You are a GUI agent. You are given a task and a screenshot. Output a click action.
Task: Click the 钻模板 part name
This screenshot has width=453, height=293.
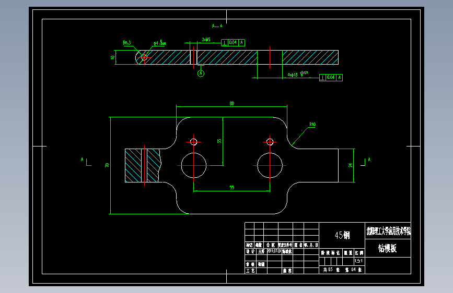click(387, 248)
